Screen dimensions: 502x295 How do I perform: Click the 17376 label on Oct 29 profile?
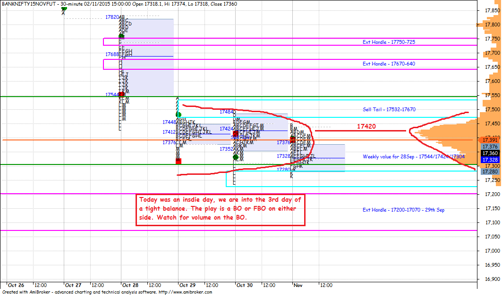pos(169,142)
